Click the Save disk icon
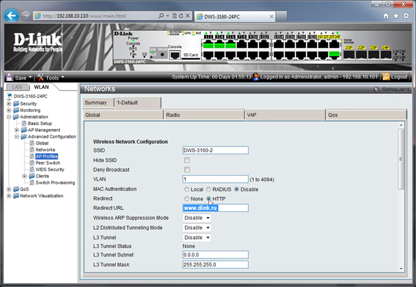416x287 pixels. 10,77
